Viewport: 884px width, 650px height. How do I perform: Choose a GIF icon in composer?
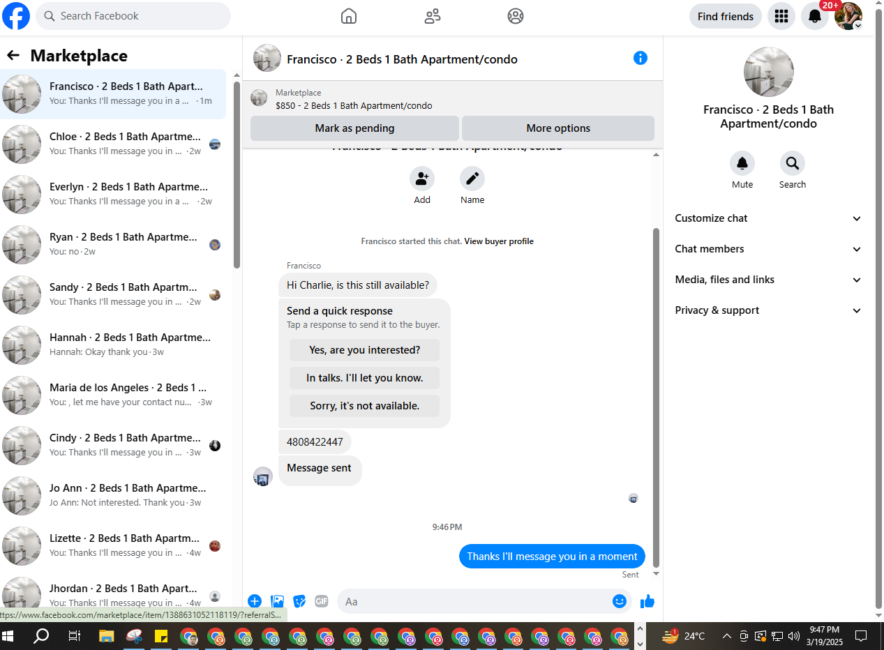322,601
